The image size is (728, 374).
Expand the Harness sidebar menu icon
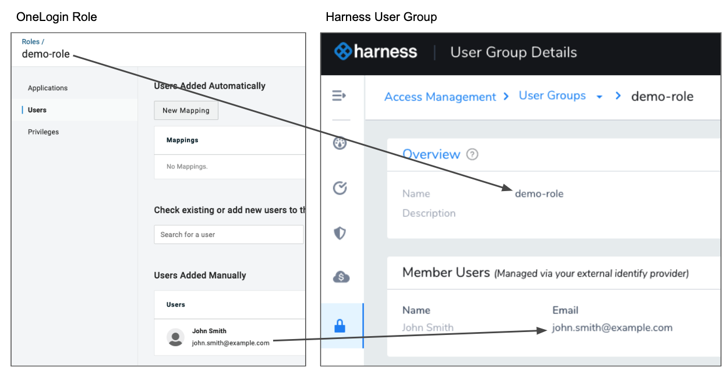[x=339, y=96]
